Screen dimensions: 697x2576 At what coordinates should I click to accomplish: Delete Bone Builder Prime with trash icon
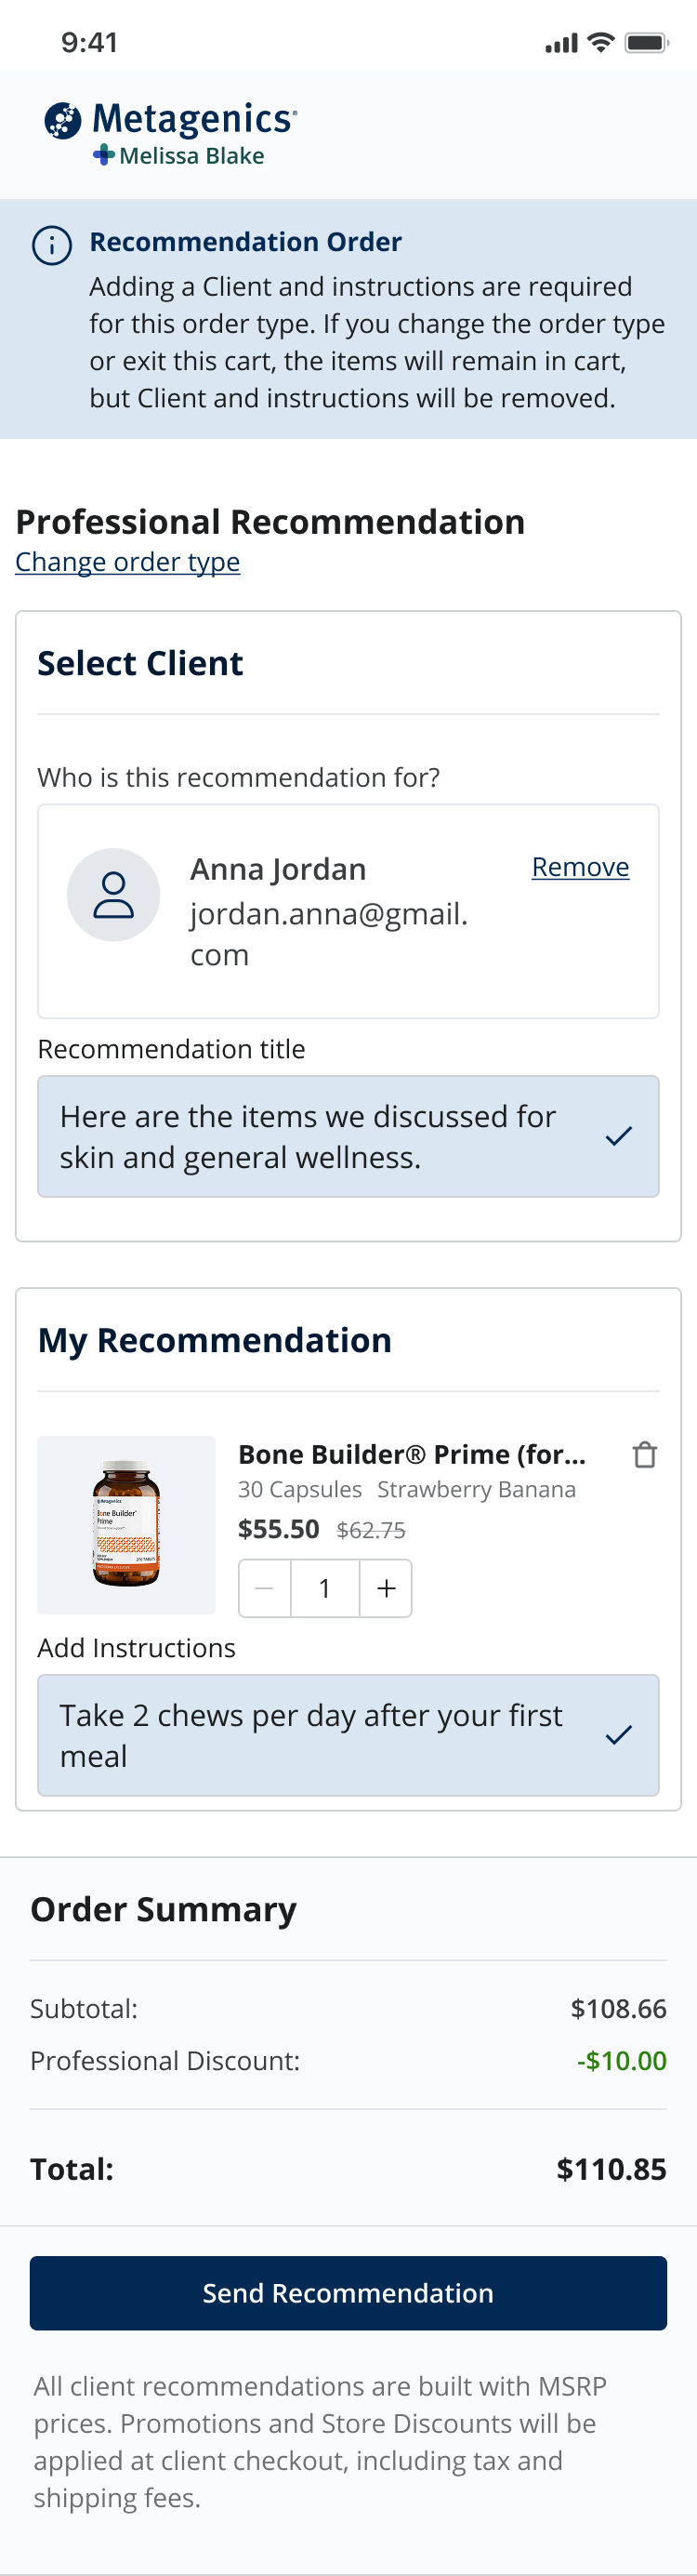(645, 1454)
